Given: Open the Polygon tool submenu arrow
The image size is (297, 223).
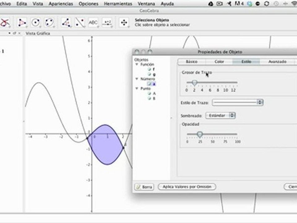Looking at the screenshot, I should pyautogui.click(x=26, y=27).
